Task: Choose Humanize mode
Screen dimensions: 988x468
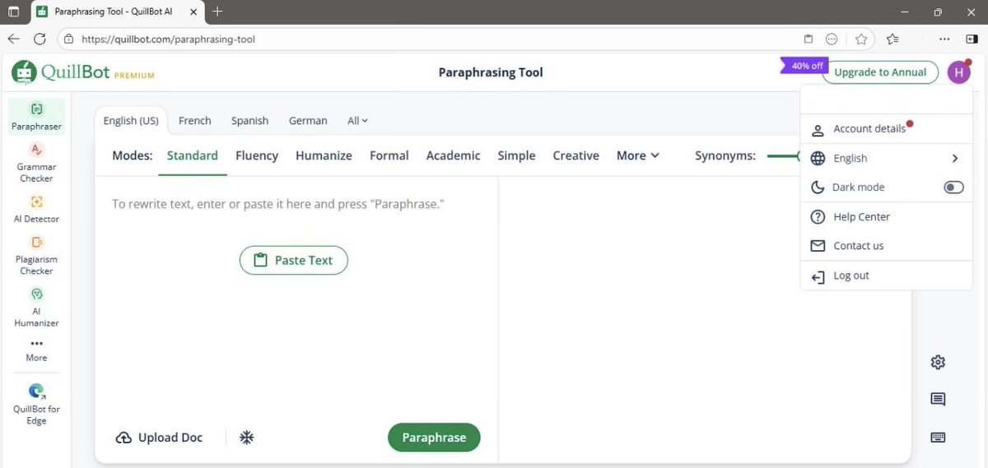Action: coord(324,155)
